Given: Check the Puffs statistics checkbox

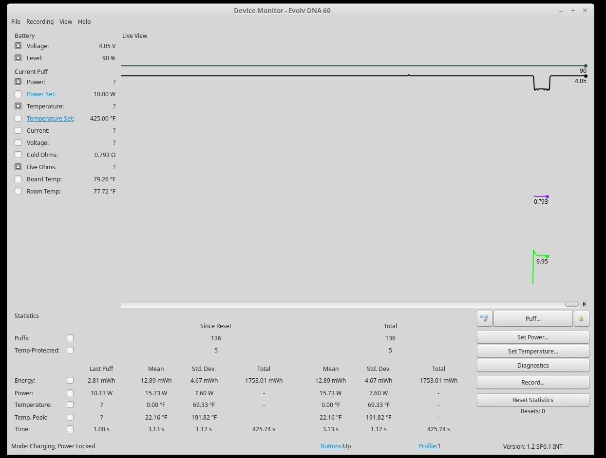Looking at the screenshot, I should coord(70,338).
